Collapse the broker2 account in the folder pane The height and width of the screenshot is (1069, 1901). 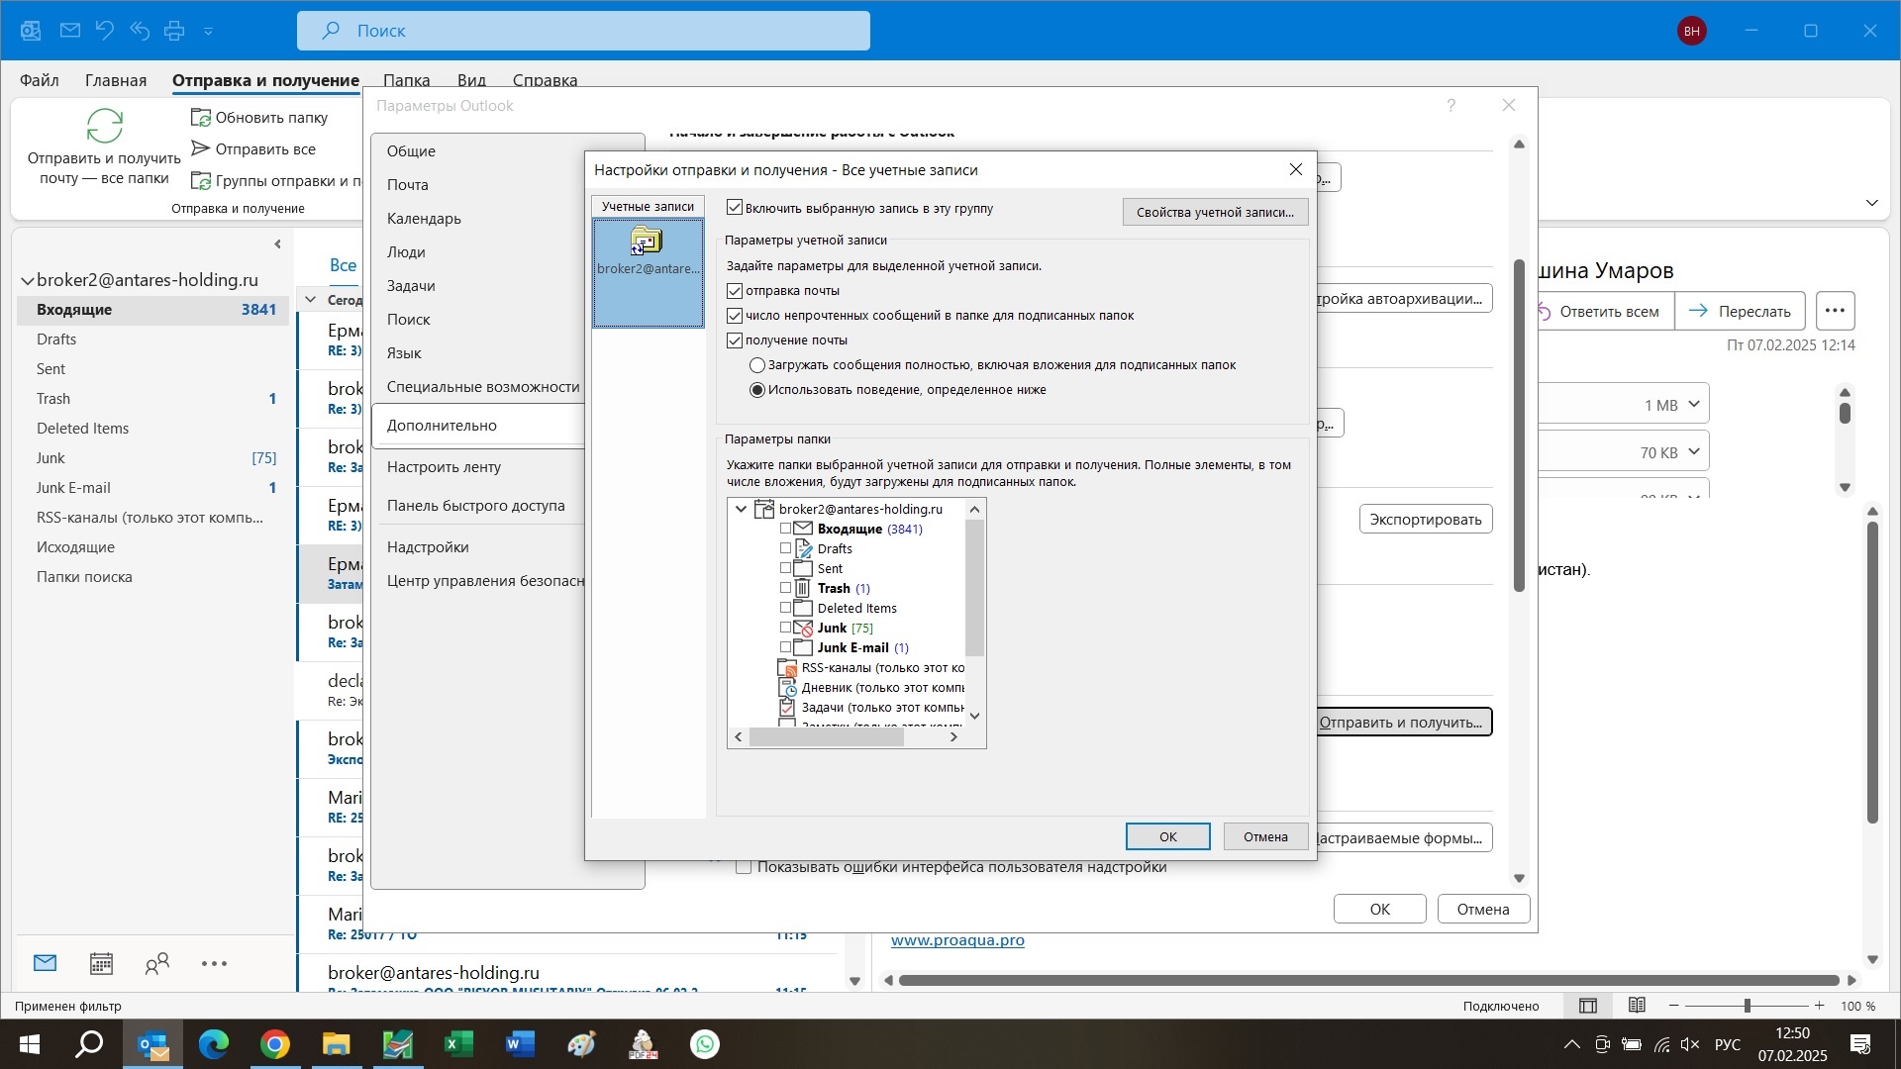[28, 281]
